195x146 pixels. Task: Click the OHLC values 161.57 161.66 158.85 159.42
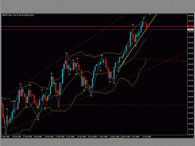(24, 15)
